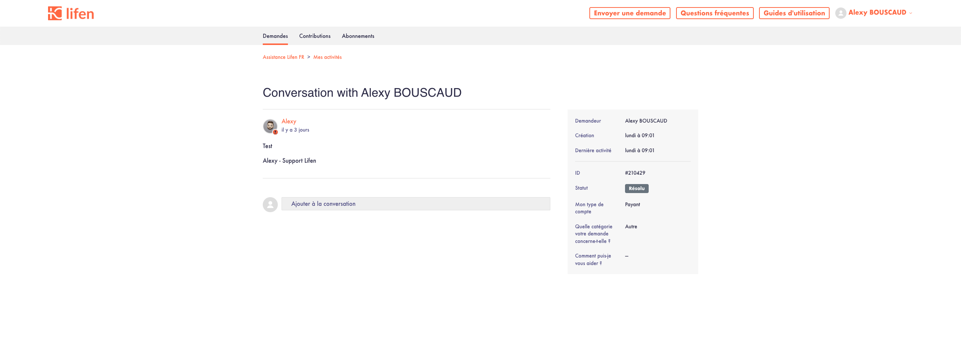Click the gray placeholder avatar beside reply field
Screen dimensions: 961x340
[x=270, y=205]
